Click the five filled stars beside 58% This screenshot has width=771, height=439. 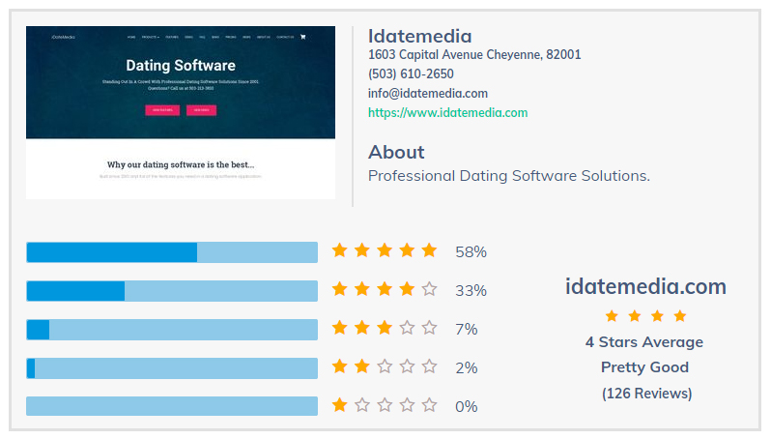[385, 250]
